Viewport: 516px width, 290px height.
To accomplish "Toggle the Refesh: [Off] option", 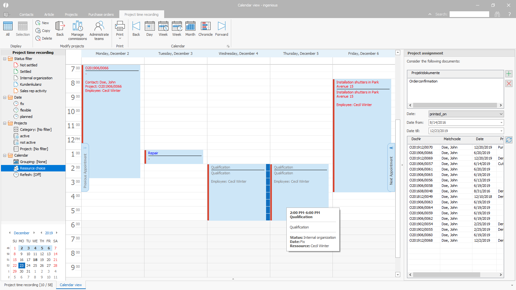I will click(x=30, y=175).
